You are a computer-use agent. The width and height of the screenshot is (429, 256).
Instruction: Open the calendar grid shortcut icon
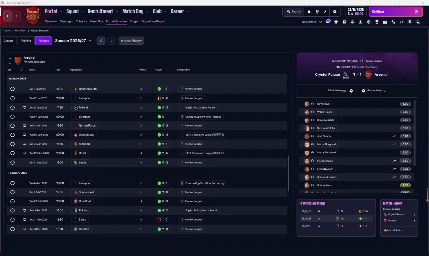pos(385,22)
